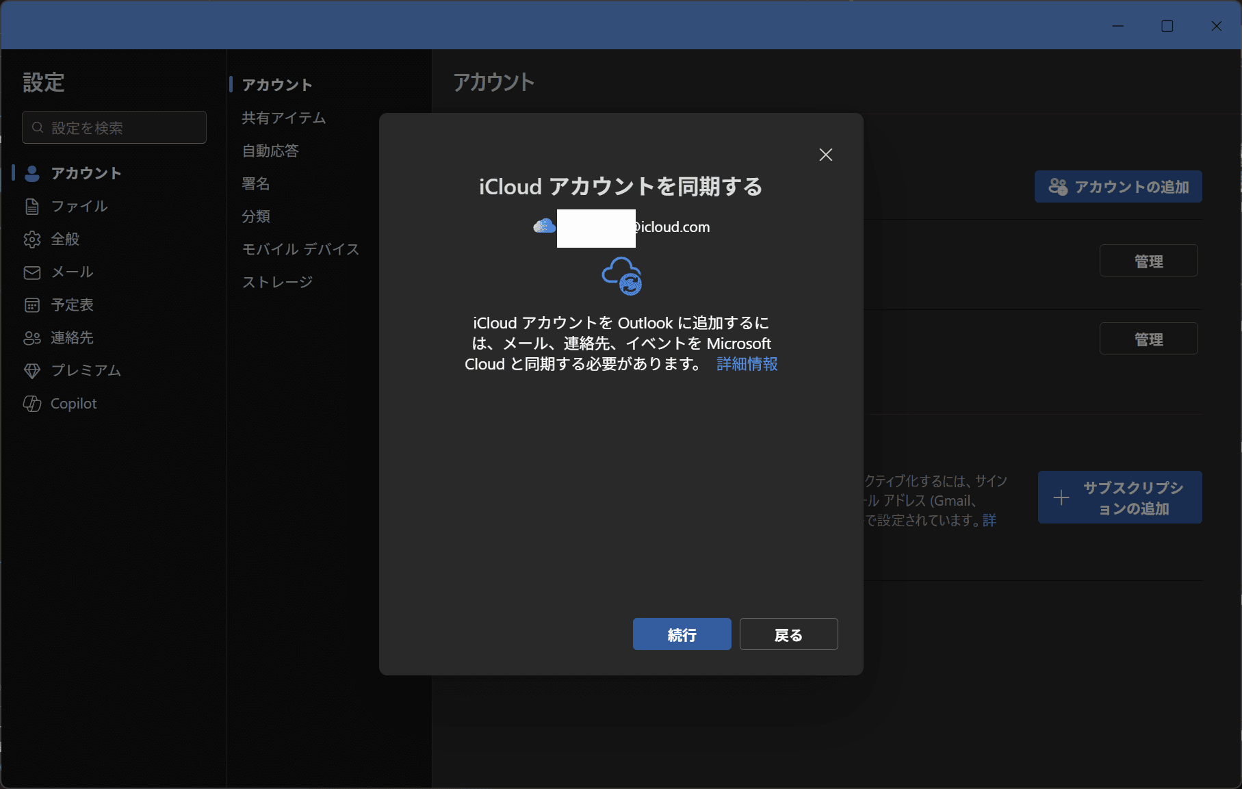Click the Contacts people icon
1242x789 pixels.
[32, 338]
